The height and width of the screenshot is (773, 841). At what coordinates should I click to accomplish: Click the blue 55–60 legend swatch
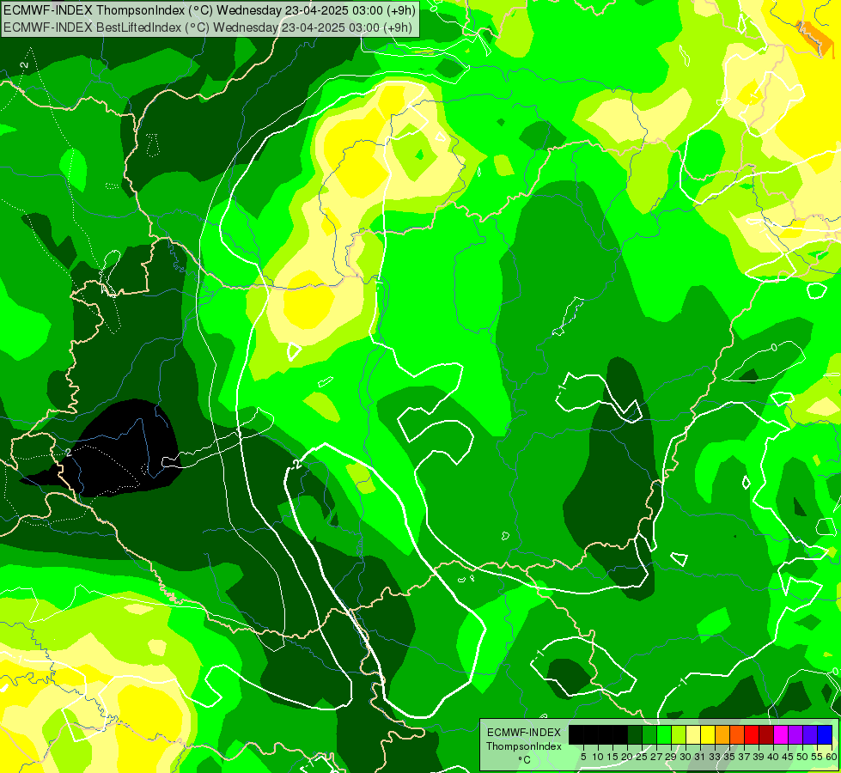(825, 734)
